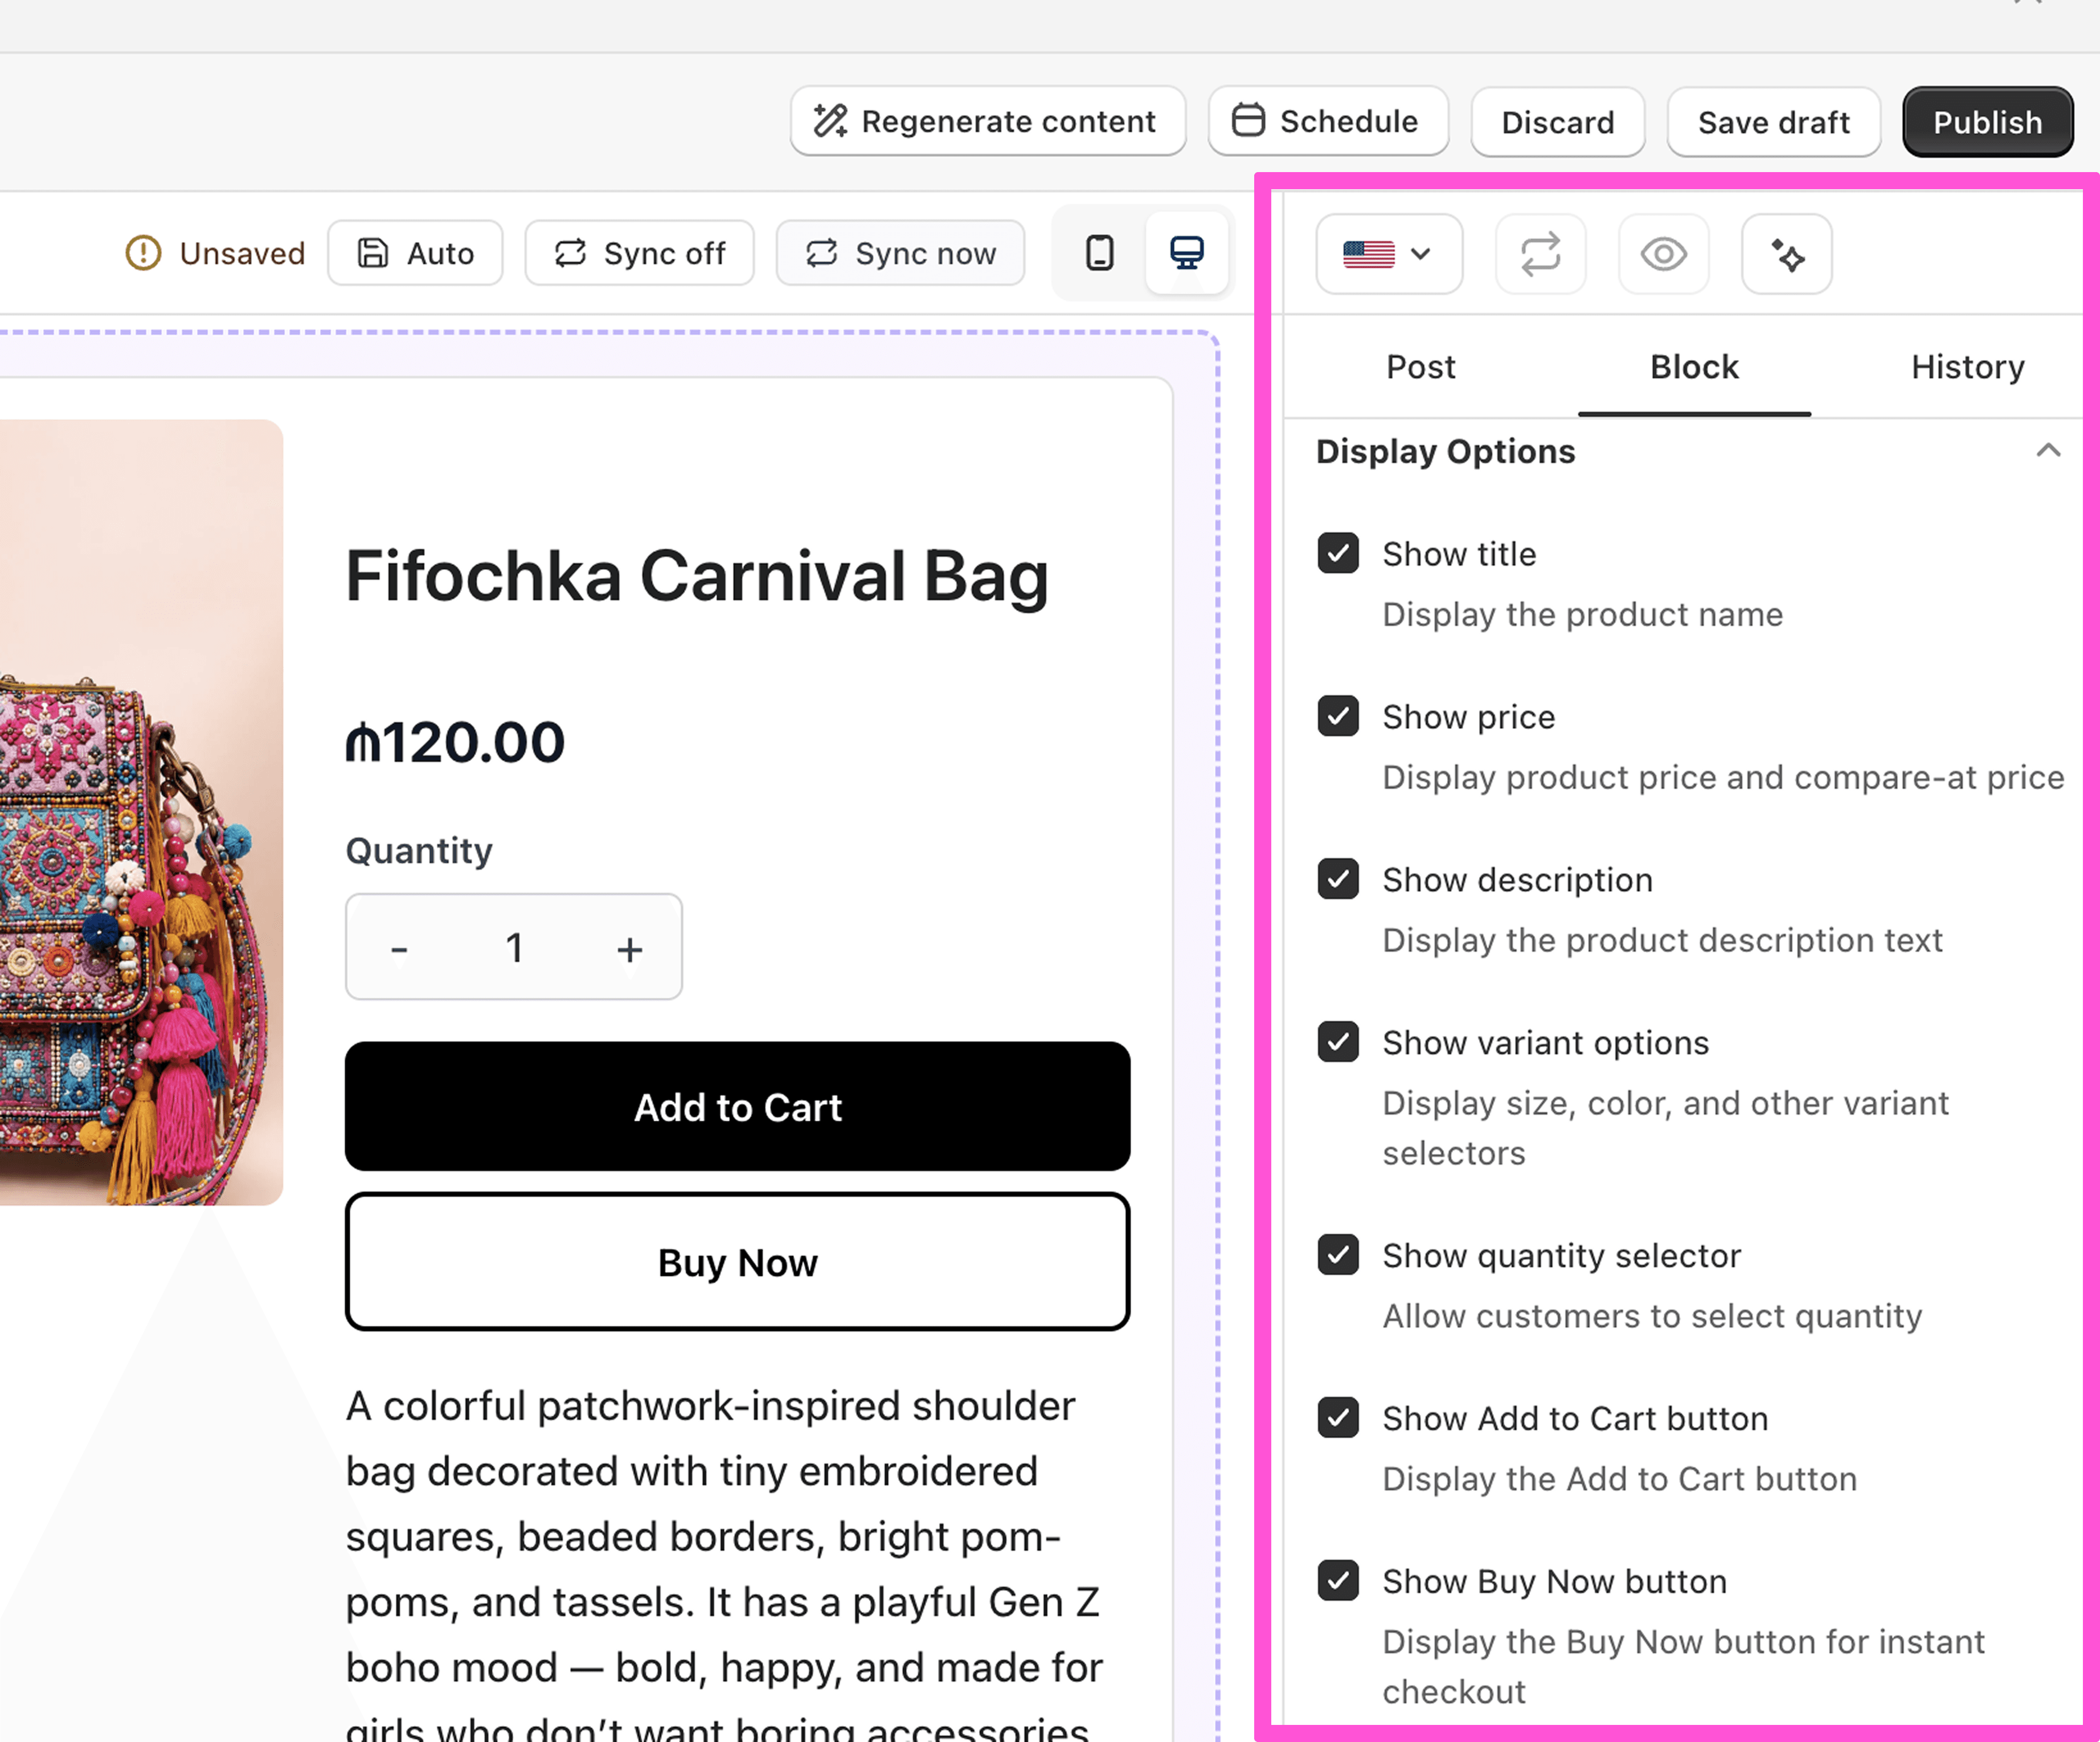Uncheck Show Buy Now button checkbox
2100x1742 pixels.
click(x=1338, y=1582)
